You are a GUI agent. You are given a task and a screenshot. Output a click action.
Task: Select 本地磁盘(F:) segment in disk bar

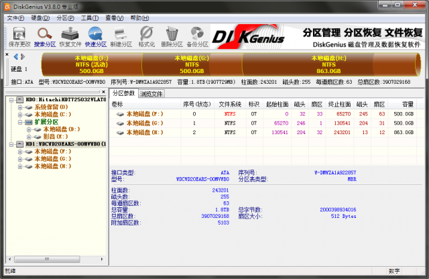coord(92,64)
